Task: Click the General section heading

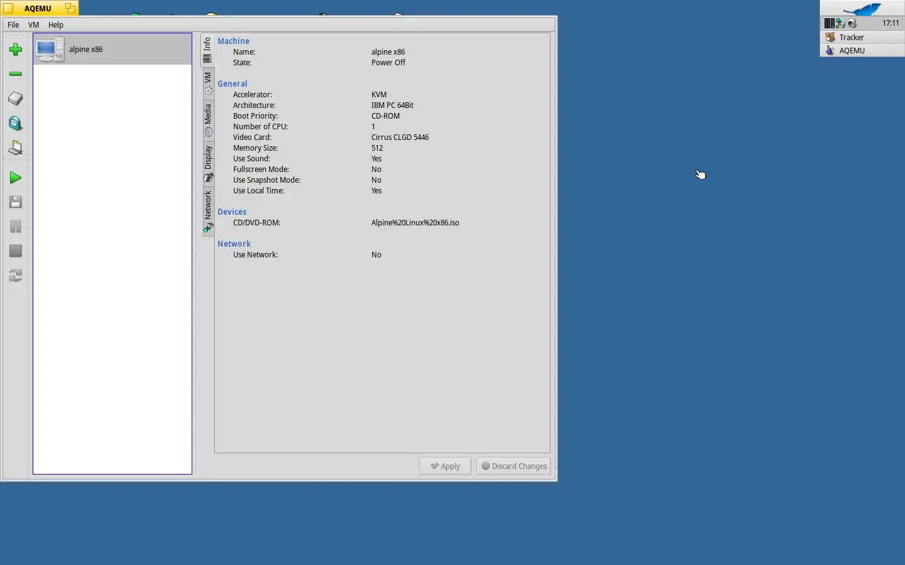Action: pos(232,83)
